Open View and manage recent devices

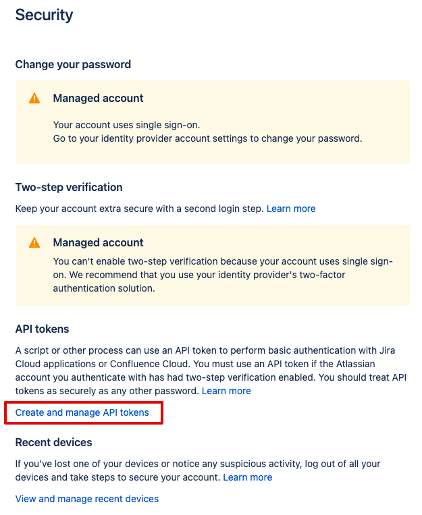coord(87,499)
